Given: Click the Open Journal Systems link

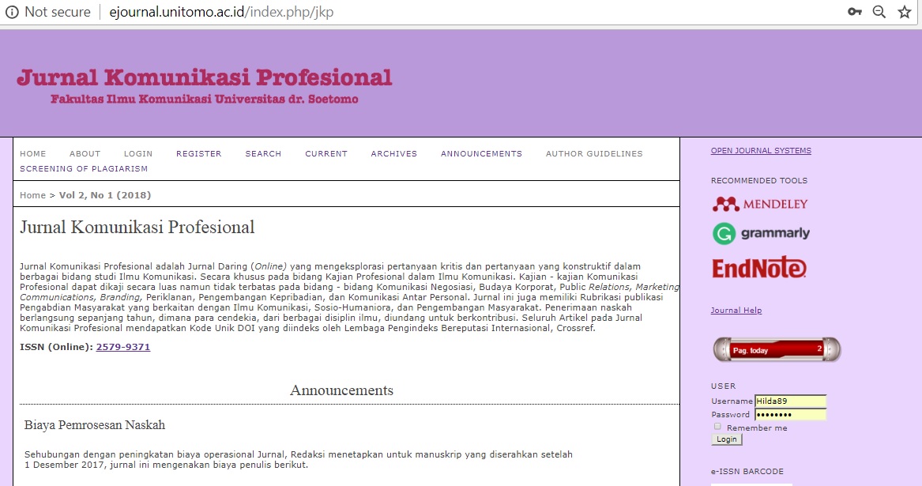Looking at the screenshot, I should [760, 151].
